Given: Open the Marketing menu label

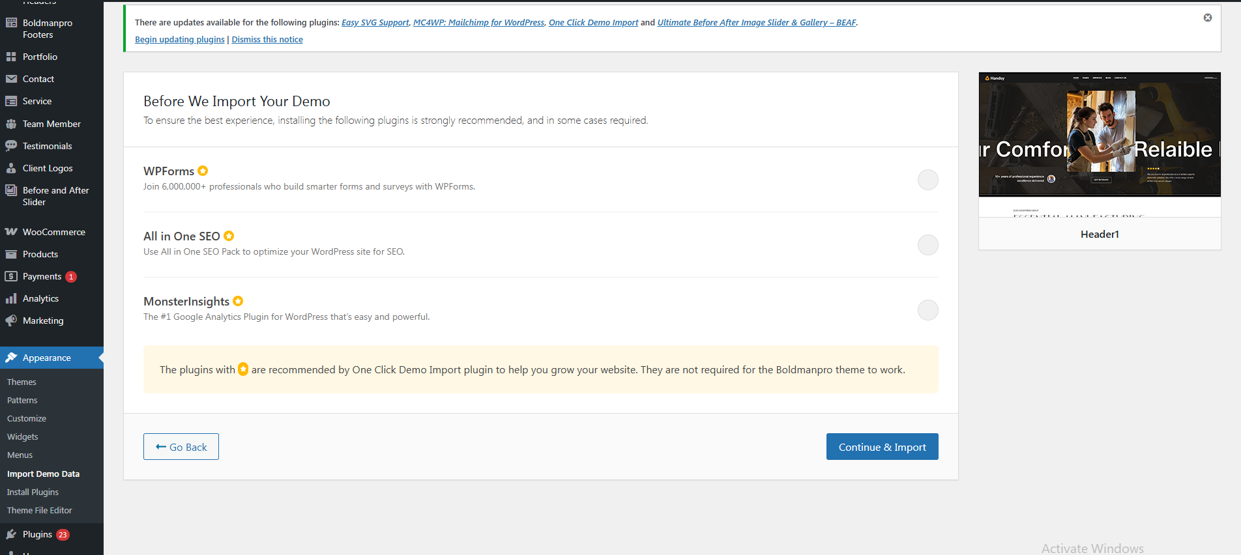Looking at the screenshot, I should [x=43, y=320].
